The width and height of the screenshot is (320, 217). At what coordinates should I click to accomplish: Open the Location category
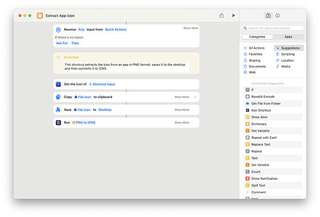click(285, 60)
